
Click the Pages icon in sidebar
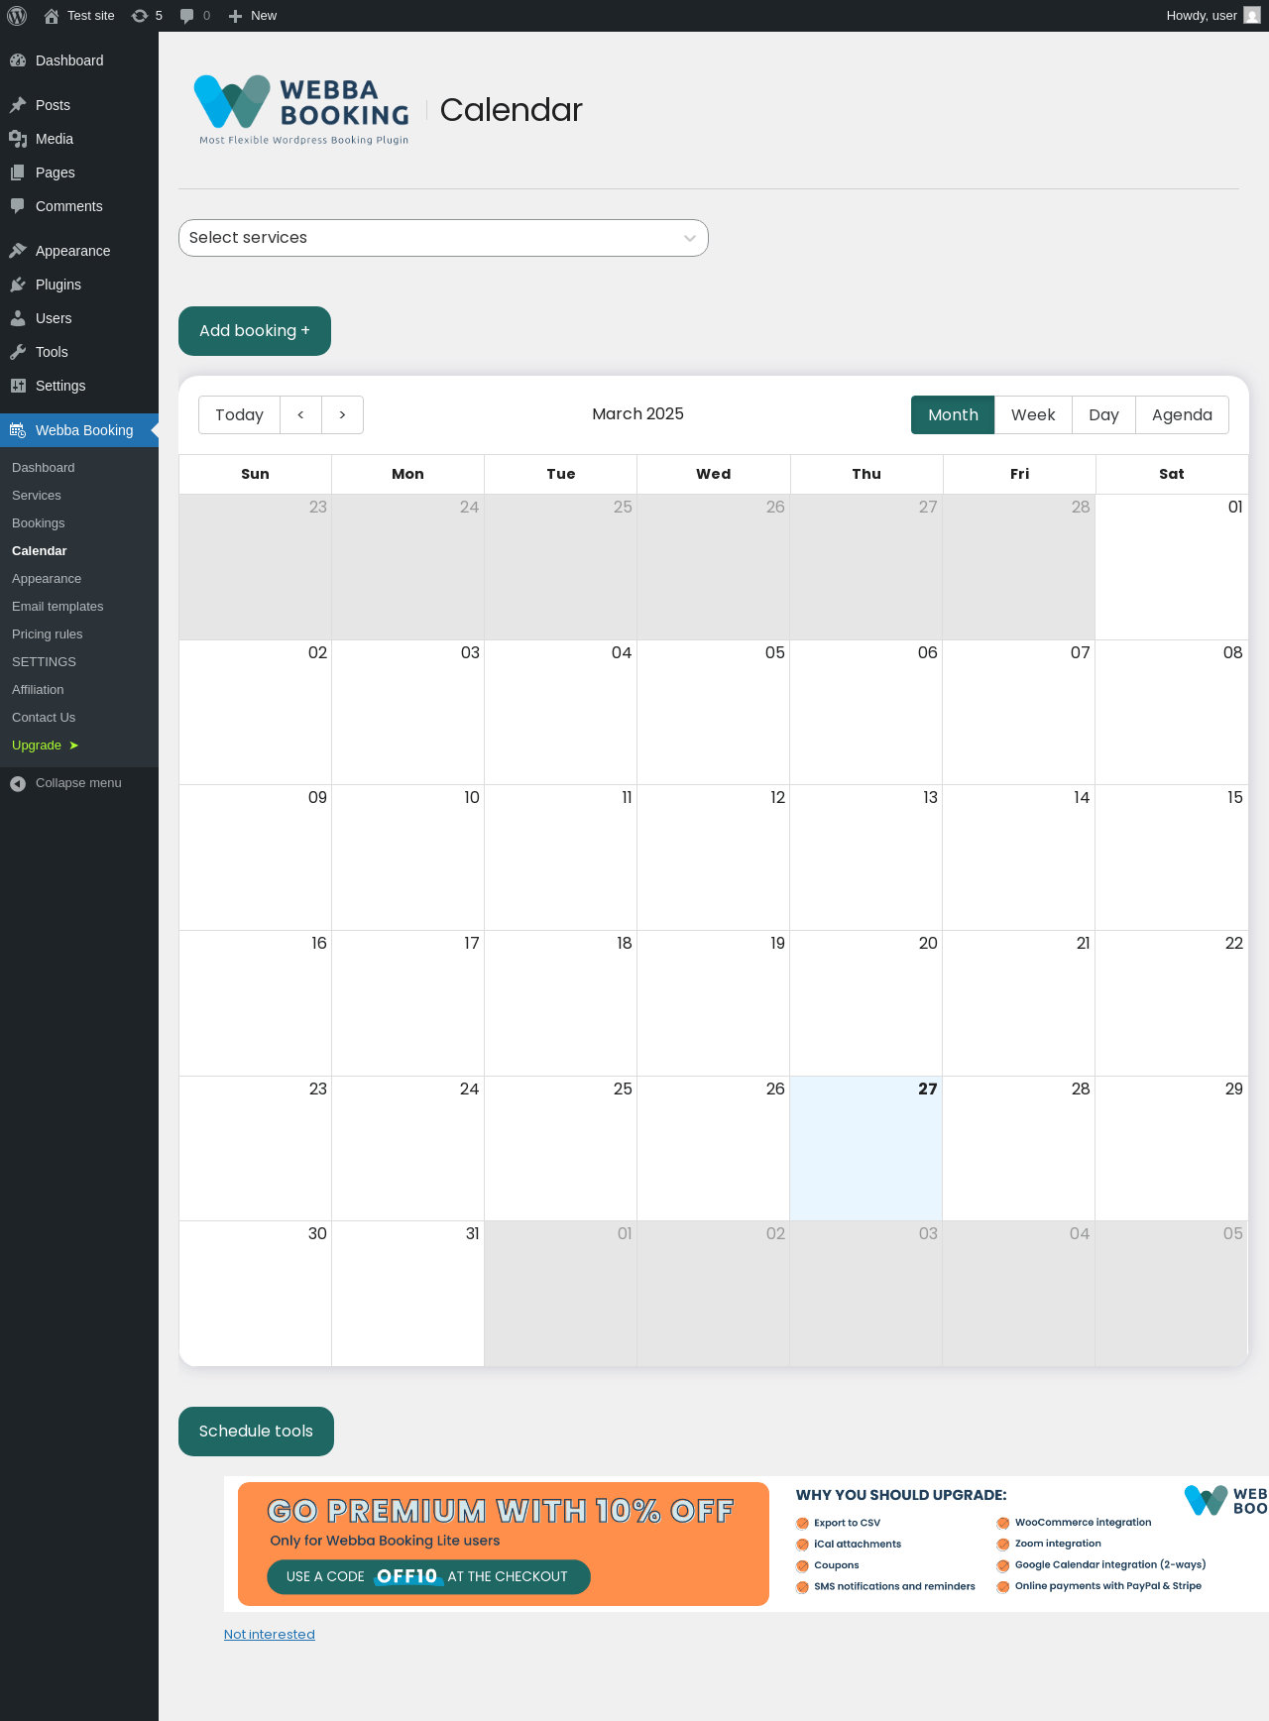[x=18, y=172]
